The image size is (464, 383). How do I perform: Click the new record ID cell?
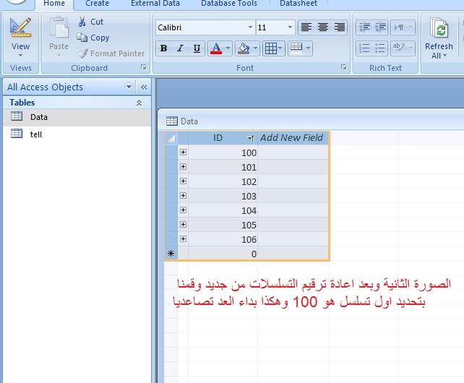point(223,254)
